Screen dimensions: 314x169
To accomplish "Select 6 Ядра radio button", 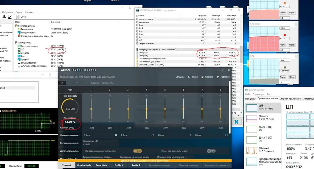I will pos(226,135).
